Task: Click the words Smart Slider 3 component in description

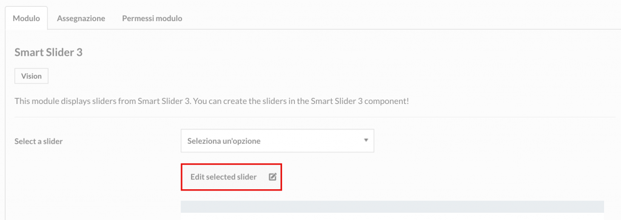Action: pos(358,101)
